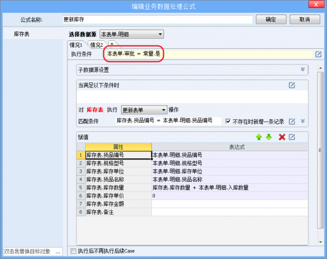Edit the 执行条件 expression via pencil icon
Screen dimensions: 327x259
318,54
